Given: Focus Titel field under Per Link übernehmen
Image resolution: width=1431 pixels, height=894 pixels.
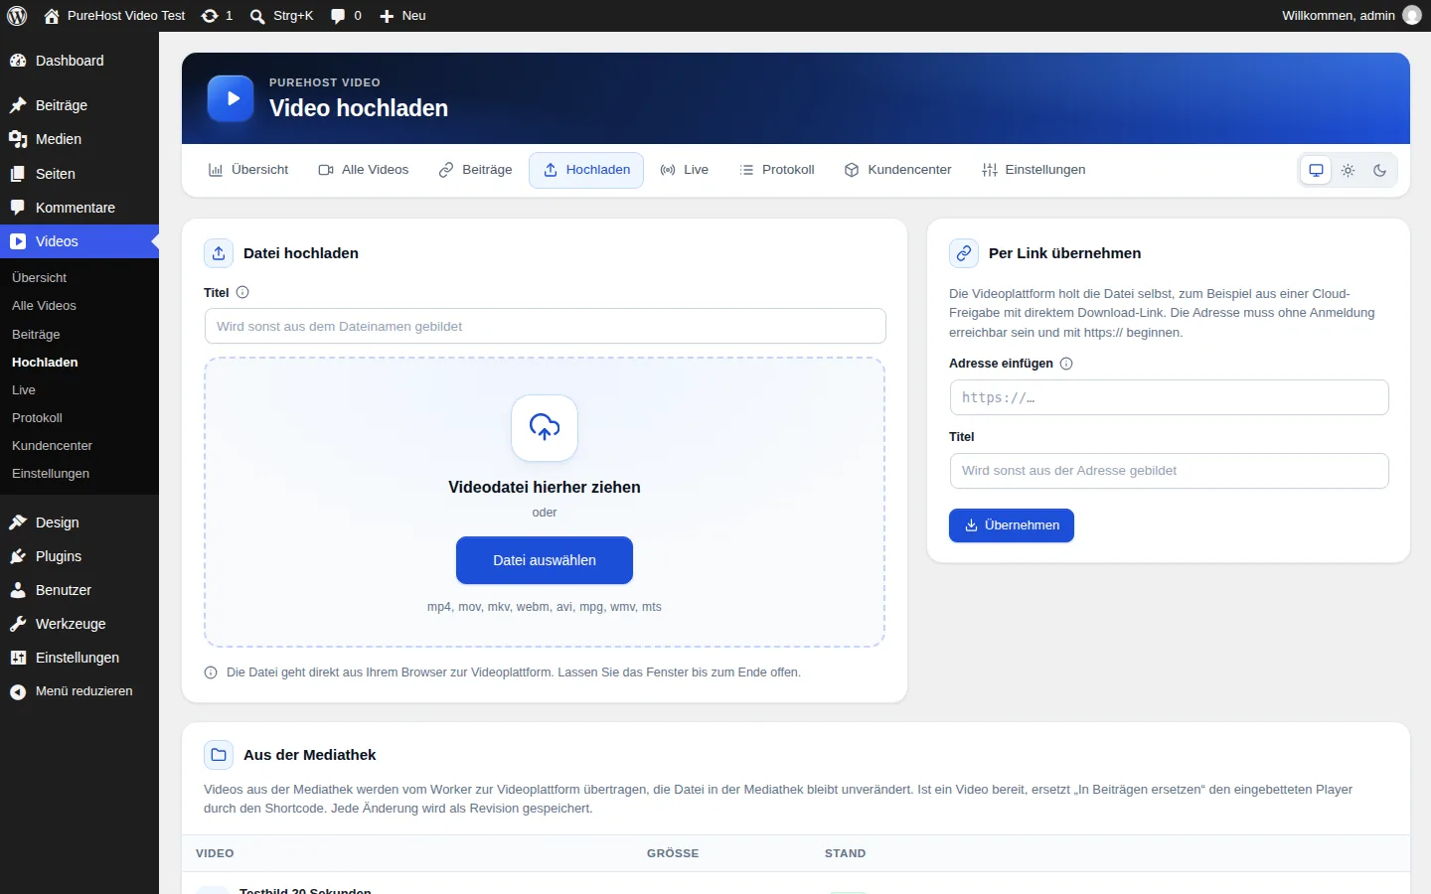Looking at the screenshot, I should (x=1169, y=471).
